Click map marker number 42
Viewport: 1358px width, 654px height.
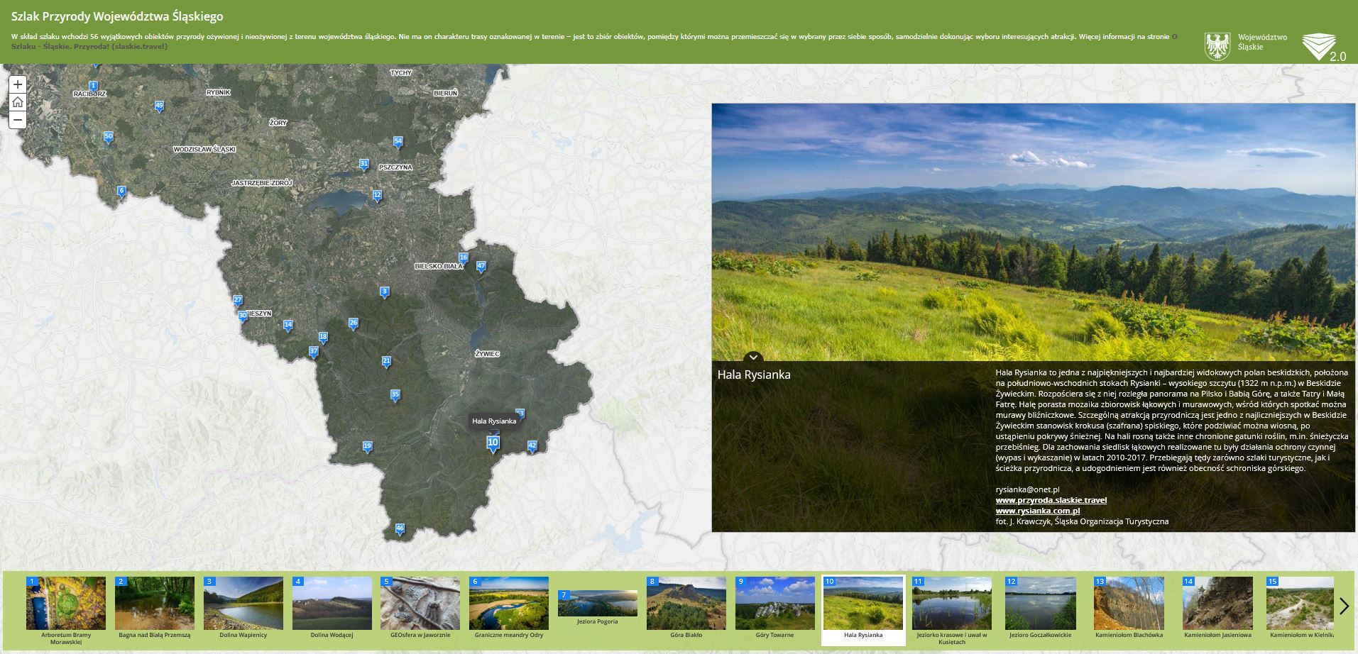coord(532,446)
